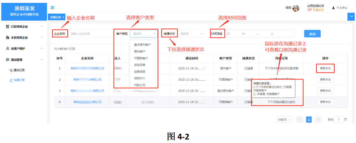Click 更新状态 button in row 2
Viewport: 356px width, 143px height.
[x=325, y=79]
